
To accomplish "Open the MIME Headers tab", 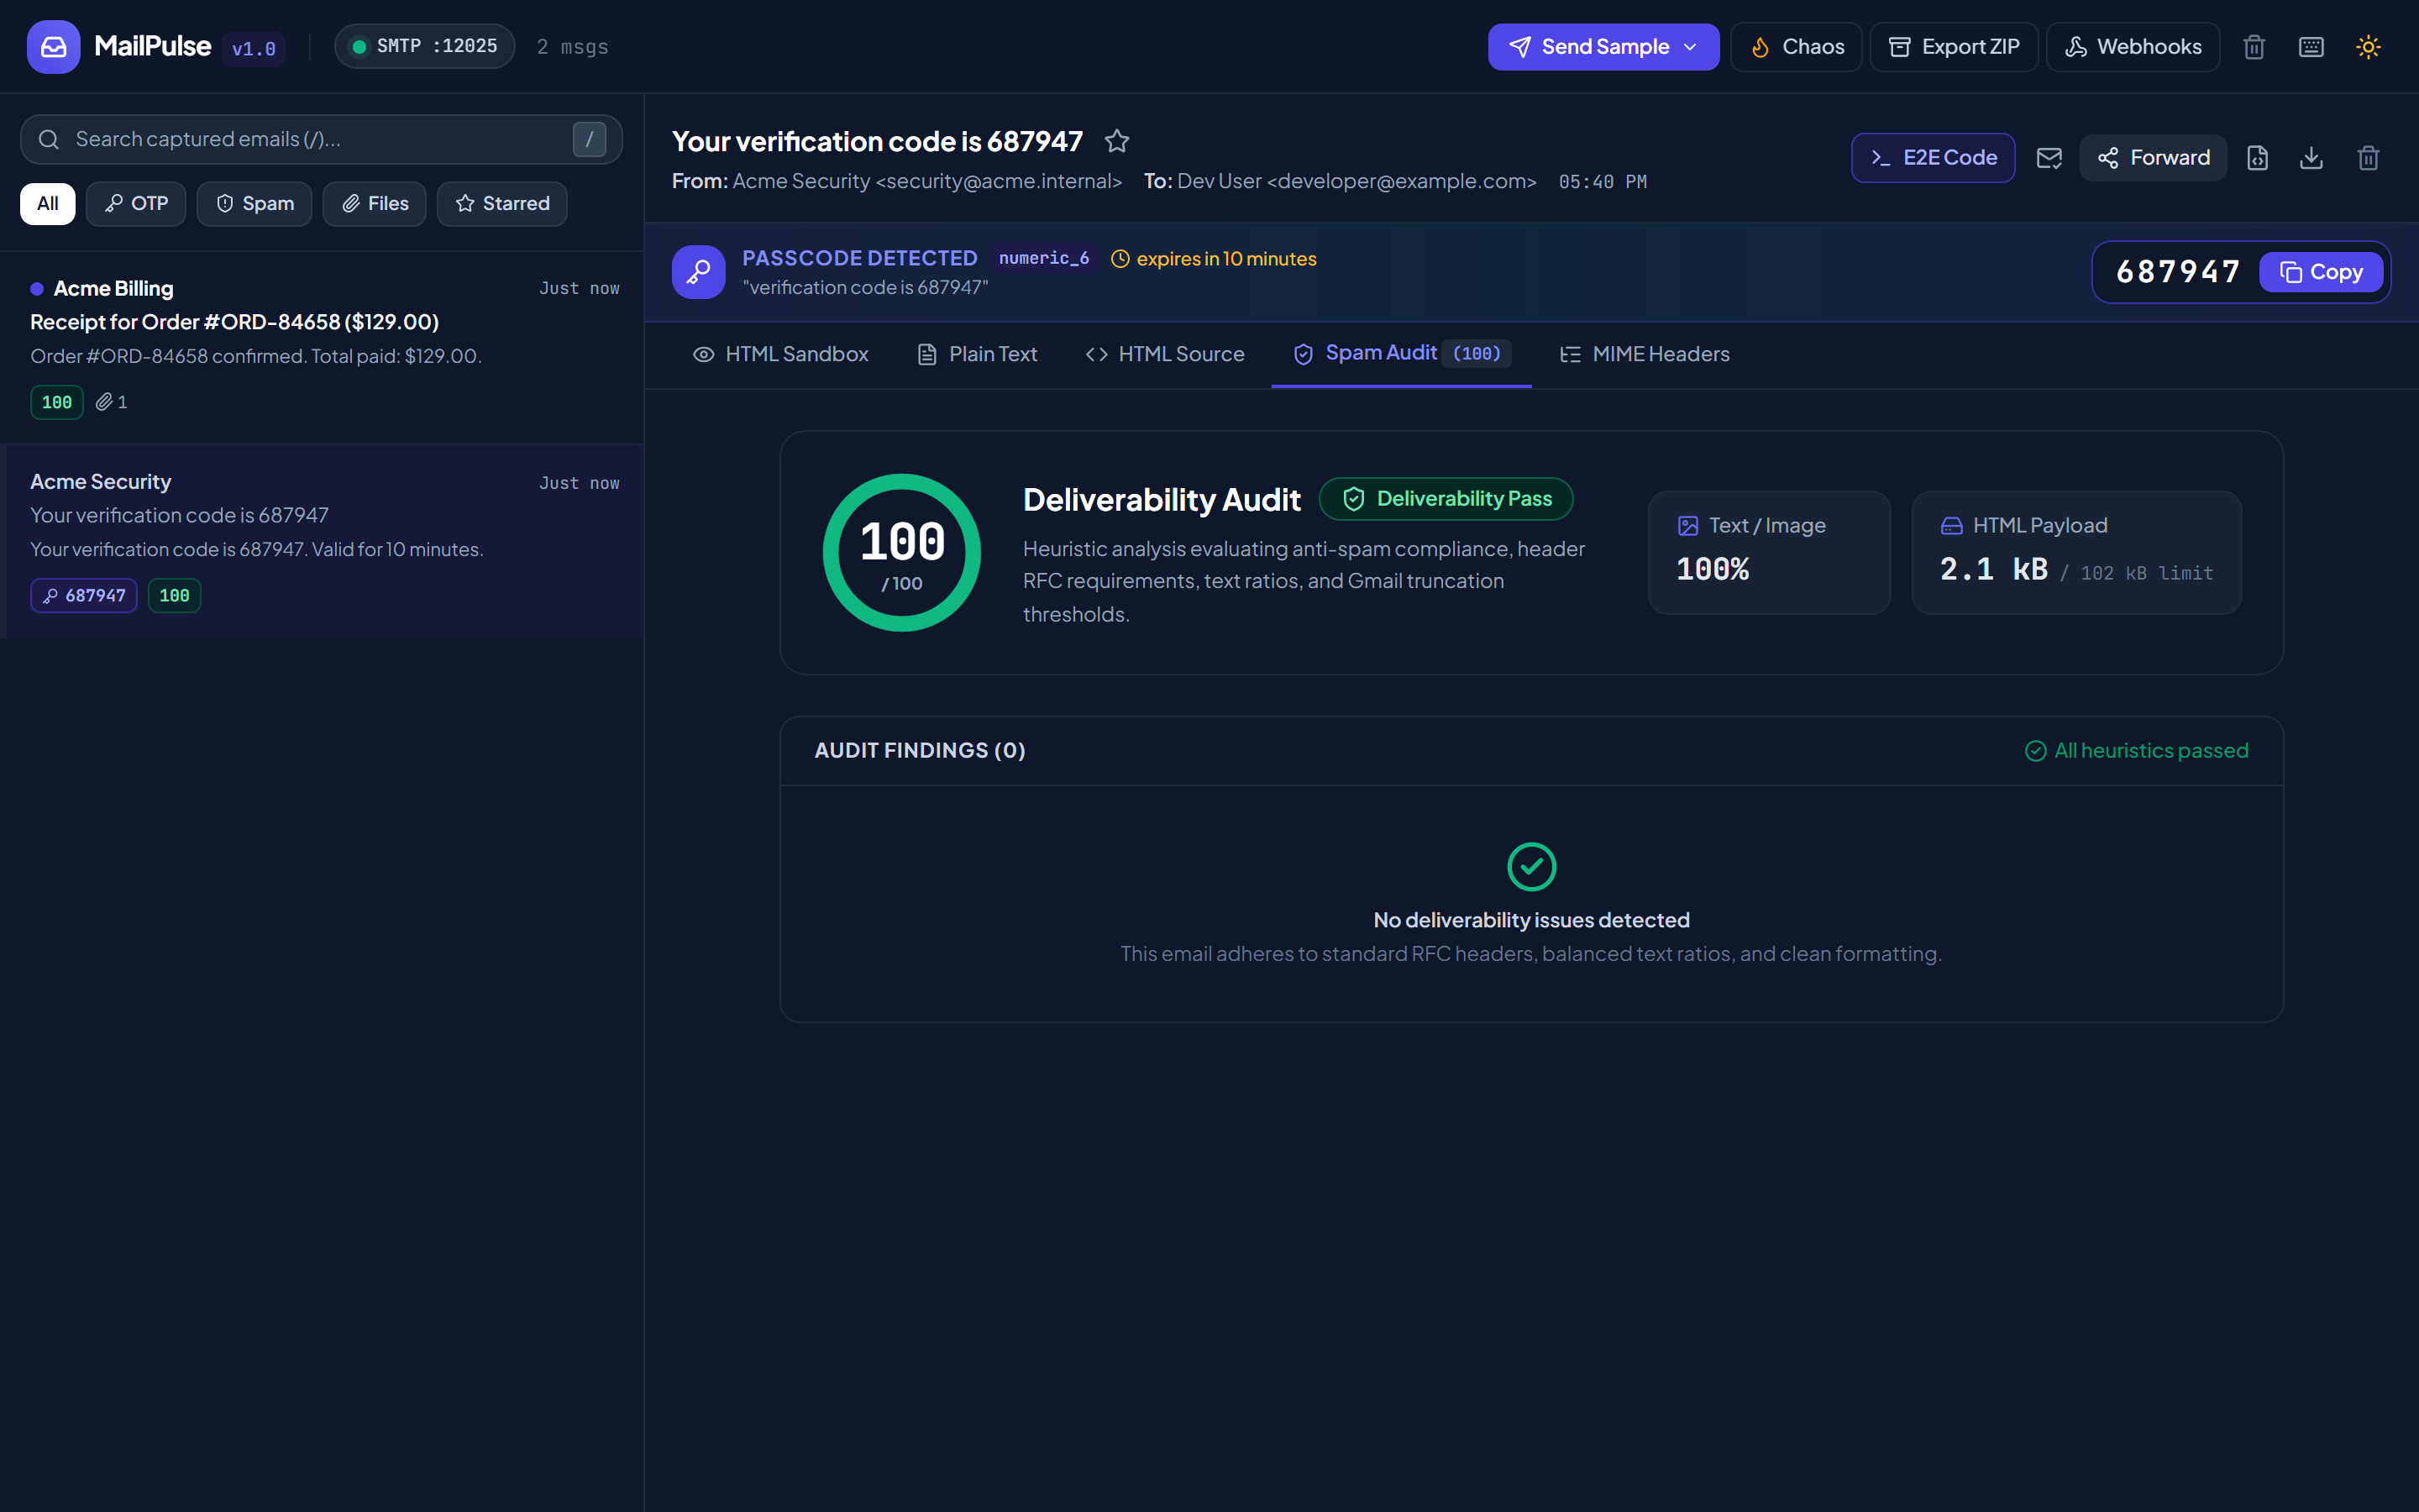I will [x=1645, y=355].
